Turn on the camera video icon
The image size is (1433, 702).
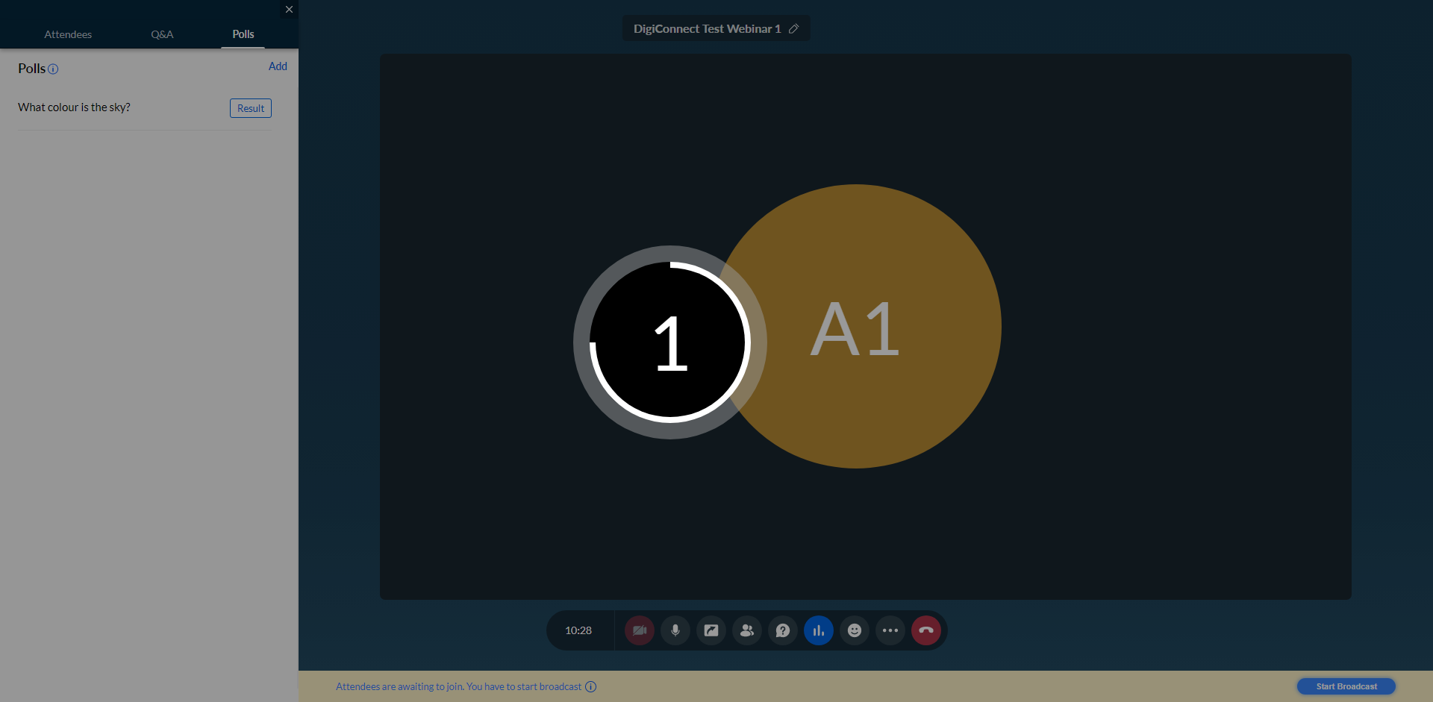pyautogui.click(x=640, y=630)
